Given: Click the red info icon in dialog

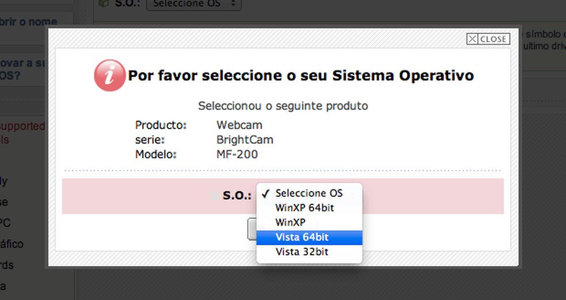Looking at the screenshot, I should (109, 76).
